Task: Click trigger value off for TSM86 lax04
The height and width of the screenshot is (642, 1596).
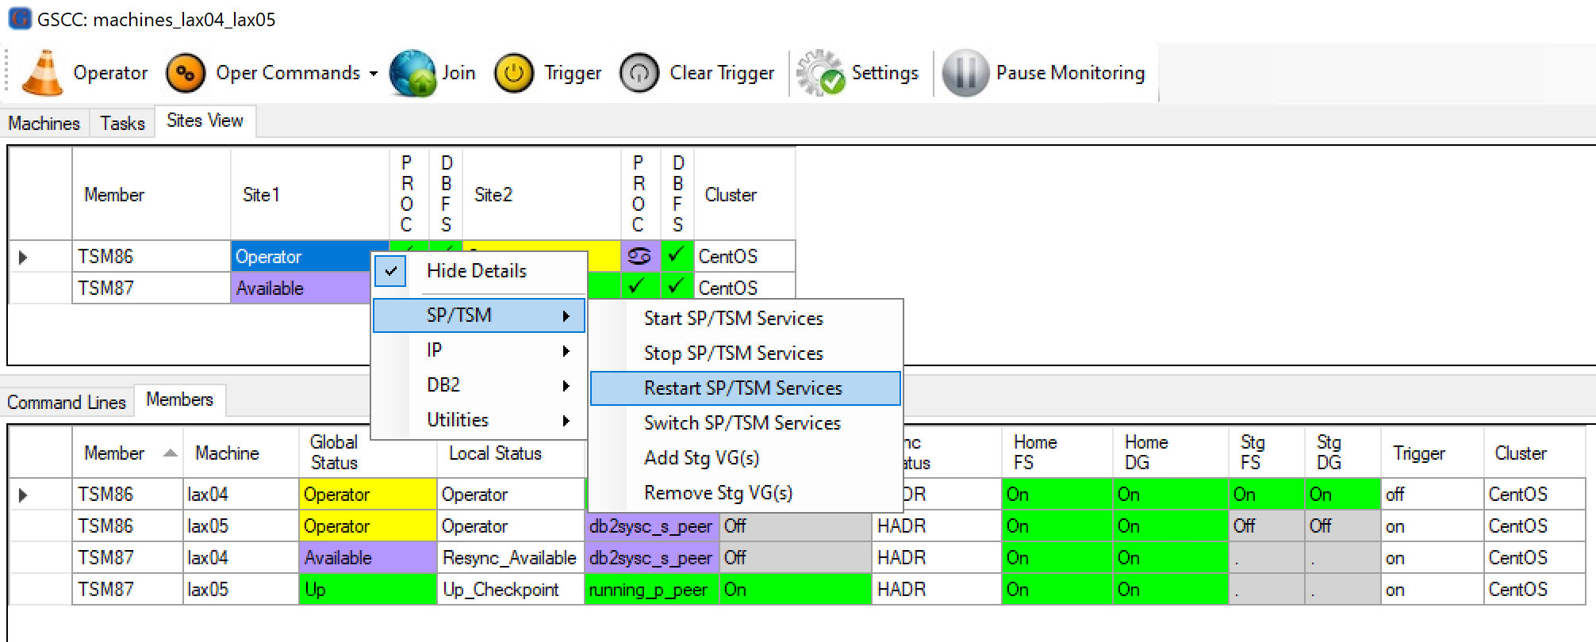Action: click(1432, 495)
